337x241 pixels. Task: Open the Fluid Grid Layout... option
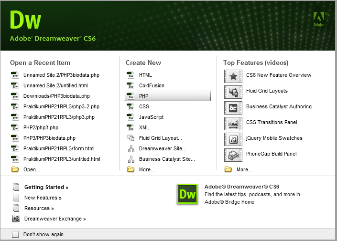(161, 138)
